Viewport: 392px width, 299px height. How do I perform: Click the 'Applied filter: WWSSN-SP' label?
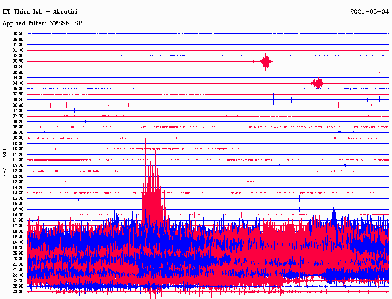point(42,23)
